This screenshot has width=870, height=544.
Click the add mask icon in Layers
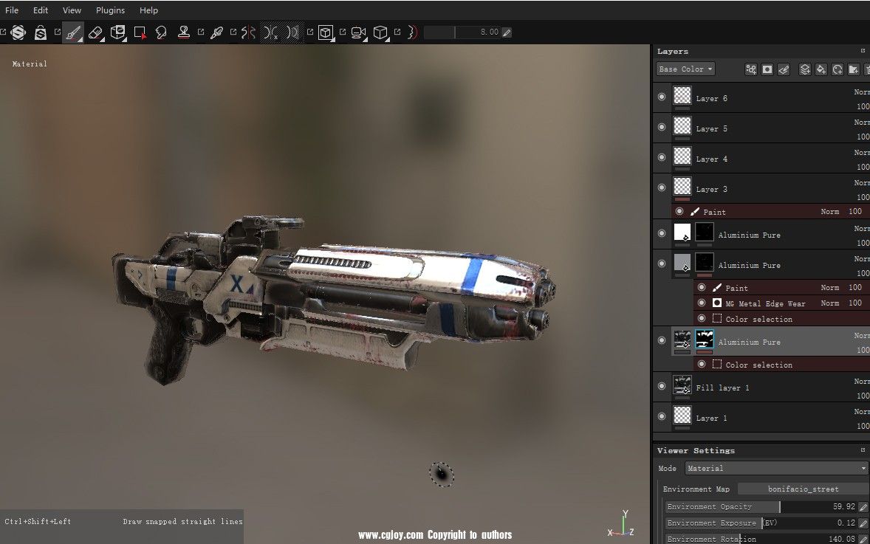click(767, 69)
